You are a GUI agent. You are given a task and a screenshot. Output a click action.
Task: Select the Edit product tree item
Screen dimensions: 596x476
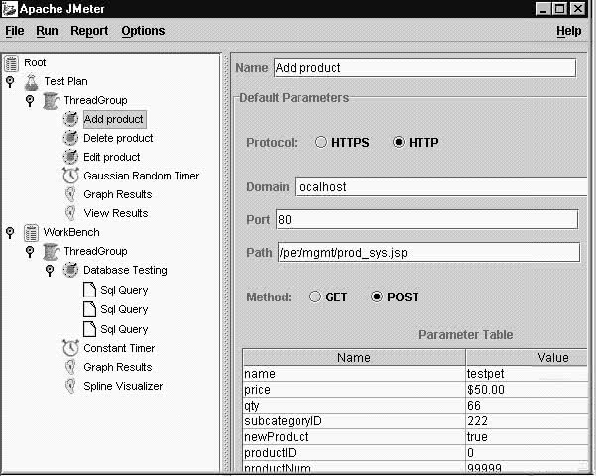(112, 157)
